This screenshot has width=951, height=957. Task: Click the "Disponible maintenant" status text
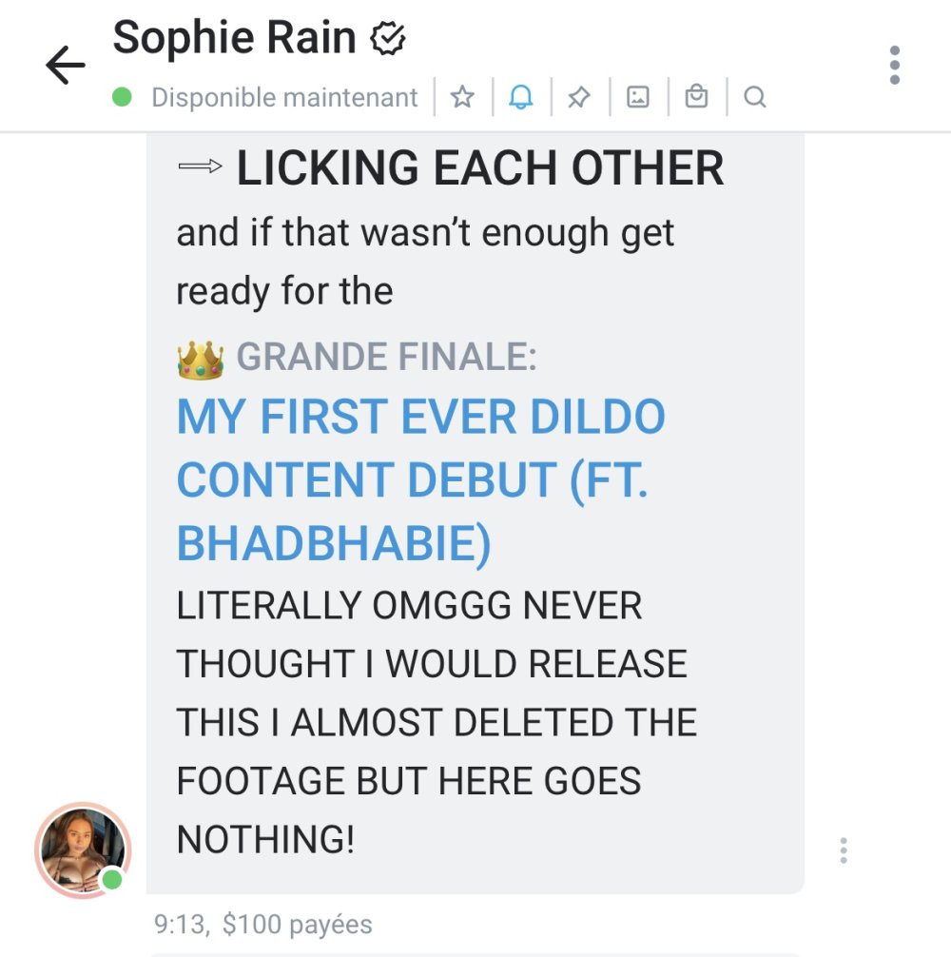pyautogui.click(x=284, y=97)
